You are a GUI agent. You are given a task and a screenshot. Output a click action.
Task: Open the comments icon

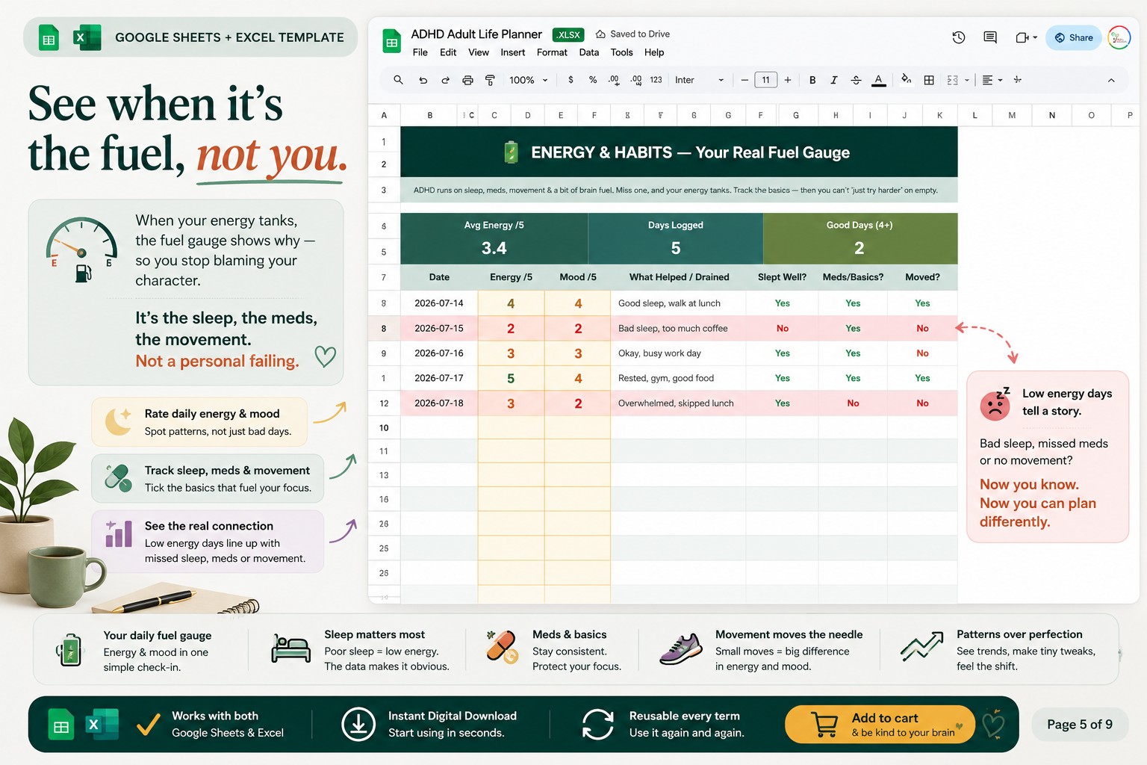990,37
